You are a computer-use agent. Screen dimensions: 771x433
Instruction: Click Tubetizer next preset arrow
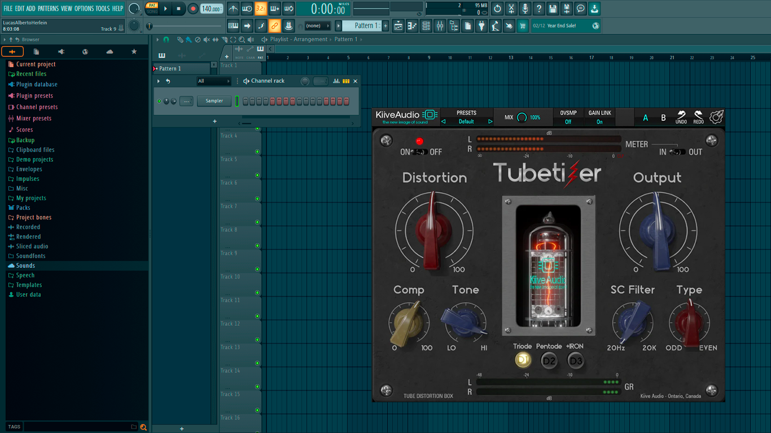click(x=490, y=122)
